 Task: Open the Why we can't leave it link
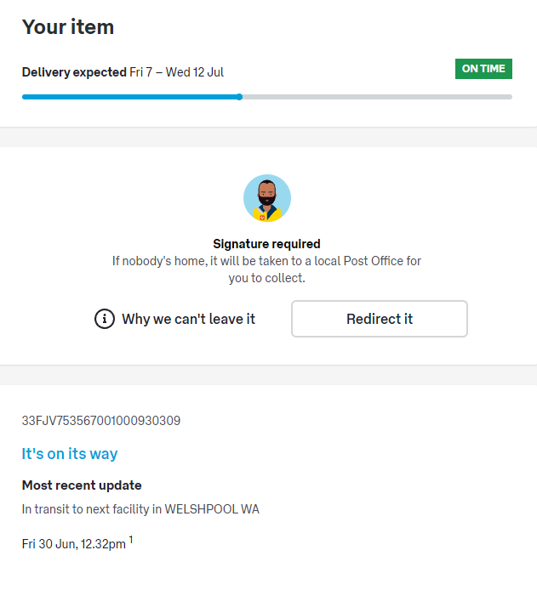click(188, 319)
